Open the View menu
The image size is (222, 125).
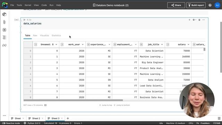(36, 5)
